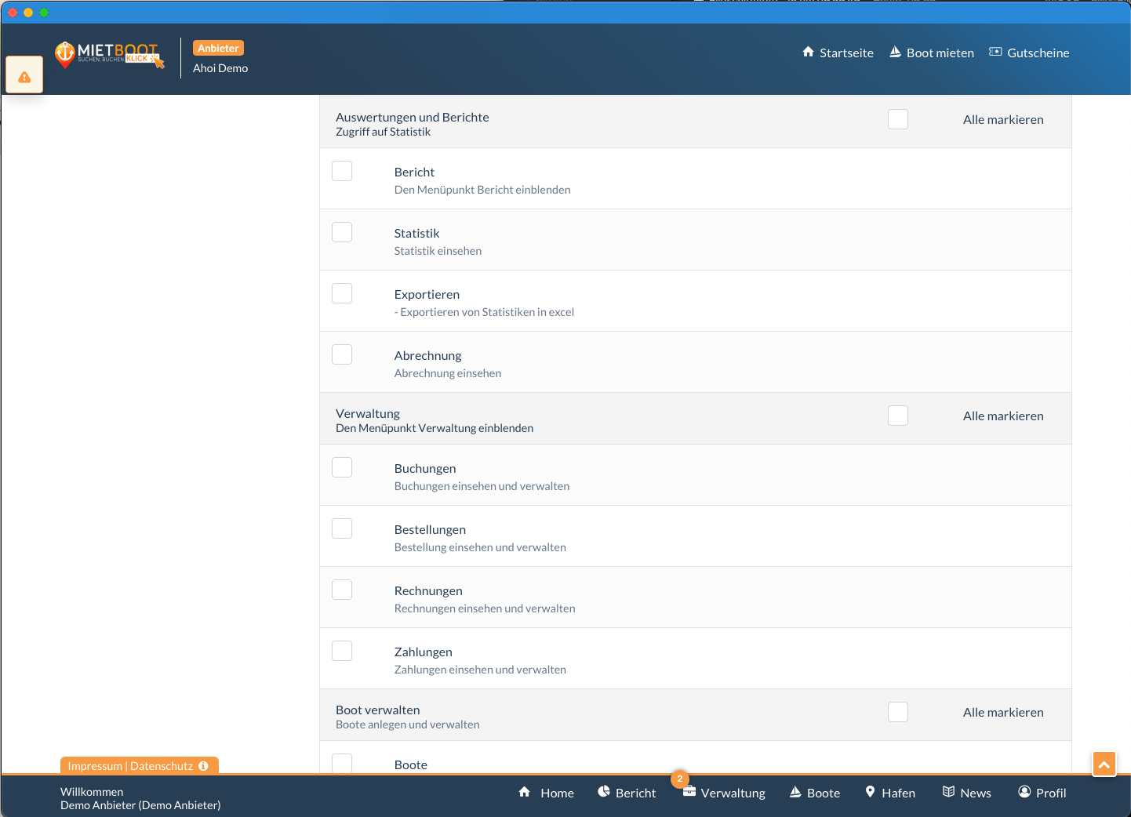
Task: Tick the Exportieren permission checkbox
Action: [x=342, y=293]
